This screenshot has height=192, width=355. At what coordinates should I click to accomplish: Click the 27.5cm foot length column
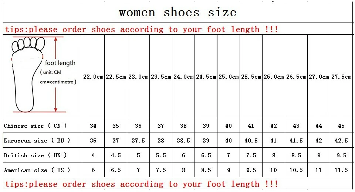point(341,76)
